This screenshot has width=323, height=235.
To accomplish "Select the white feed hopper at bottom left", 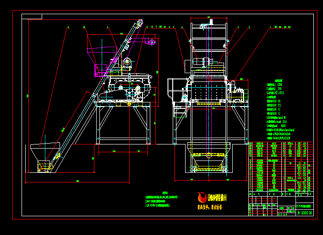I will (44, 151).
